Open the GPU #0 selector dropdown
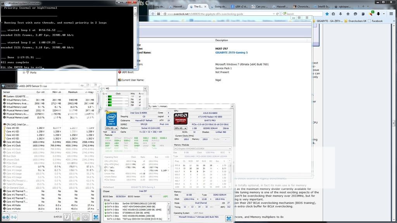 coord(181,128)
